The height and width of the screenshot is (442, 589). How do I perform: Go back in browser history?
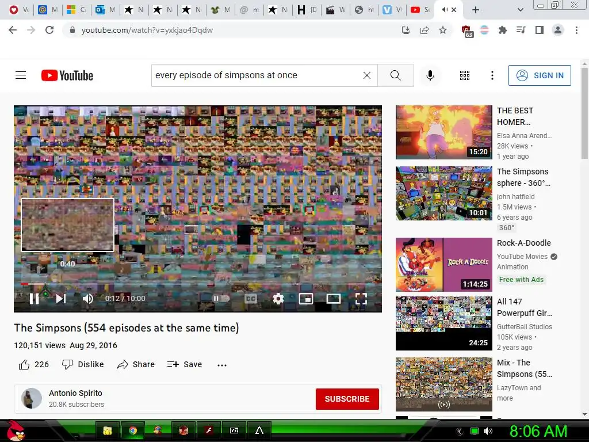(13, 30)
